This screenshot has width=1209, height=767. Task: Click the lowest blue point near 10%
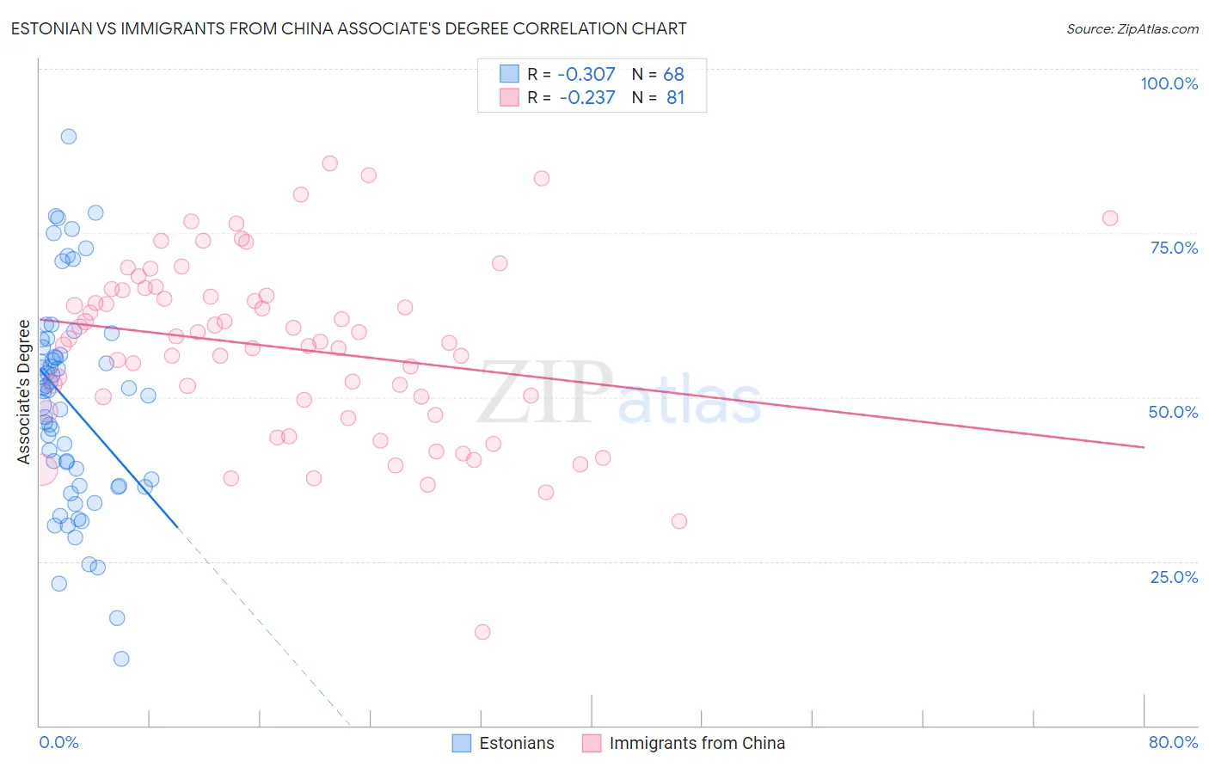(x=121, y=659)
